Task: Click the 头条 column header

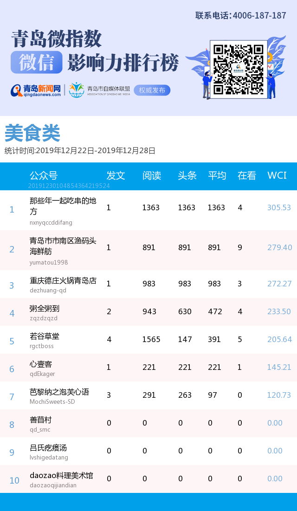Action: point(187,175)
